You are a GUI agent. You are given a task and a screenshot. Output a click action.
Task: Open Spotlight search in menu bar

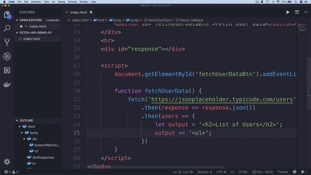point(295,2)
